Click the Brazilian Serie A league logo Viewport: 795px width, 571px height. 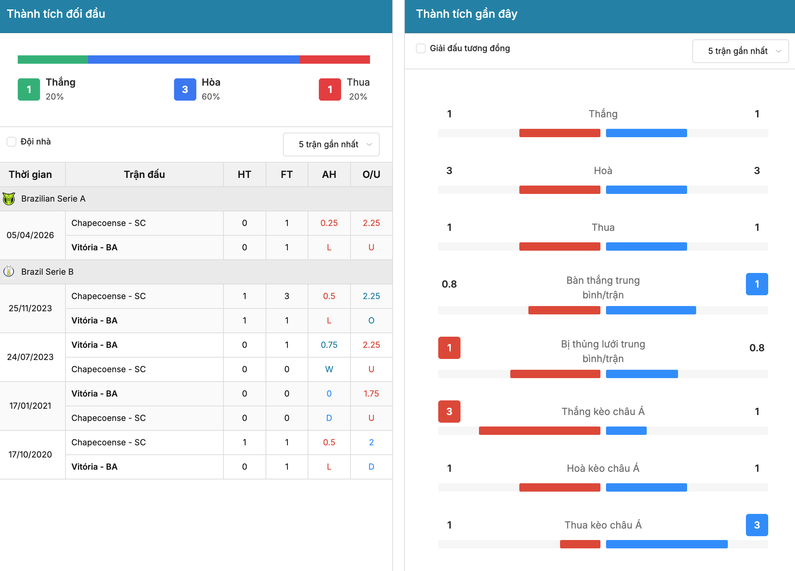(9, 199)
